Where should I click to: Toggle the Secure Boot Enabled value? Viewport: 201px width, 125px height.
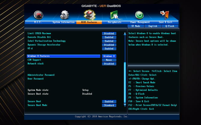click(109, 101)
